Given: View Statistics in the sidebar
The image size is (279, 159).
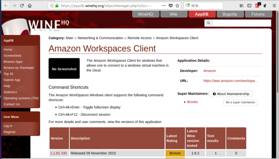Looking at the screenshot, I should 10,92.
